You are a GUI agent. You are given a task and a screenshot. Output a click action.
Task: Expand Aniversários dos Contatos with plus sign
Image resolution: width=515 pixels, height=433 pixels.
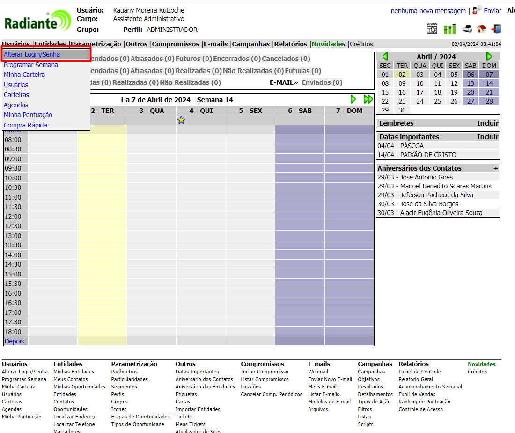click(496, 168)
